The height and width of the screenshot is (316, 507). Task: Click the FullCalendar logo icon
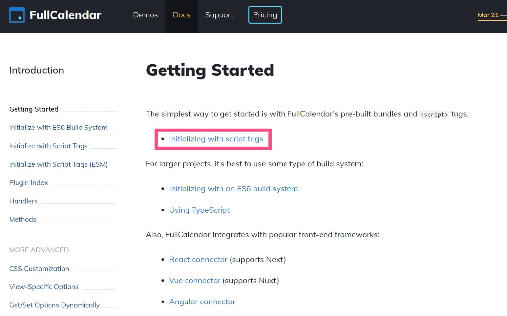pyautogui.click(x=17, y=15)
